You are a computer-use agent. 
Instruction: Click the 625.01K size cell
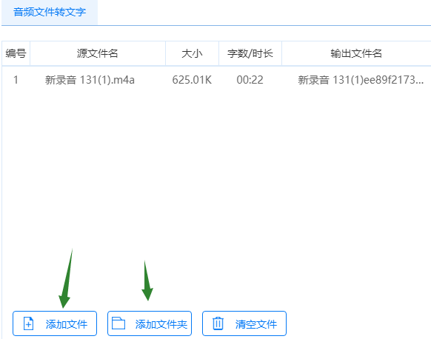tap(192, 80)
